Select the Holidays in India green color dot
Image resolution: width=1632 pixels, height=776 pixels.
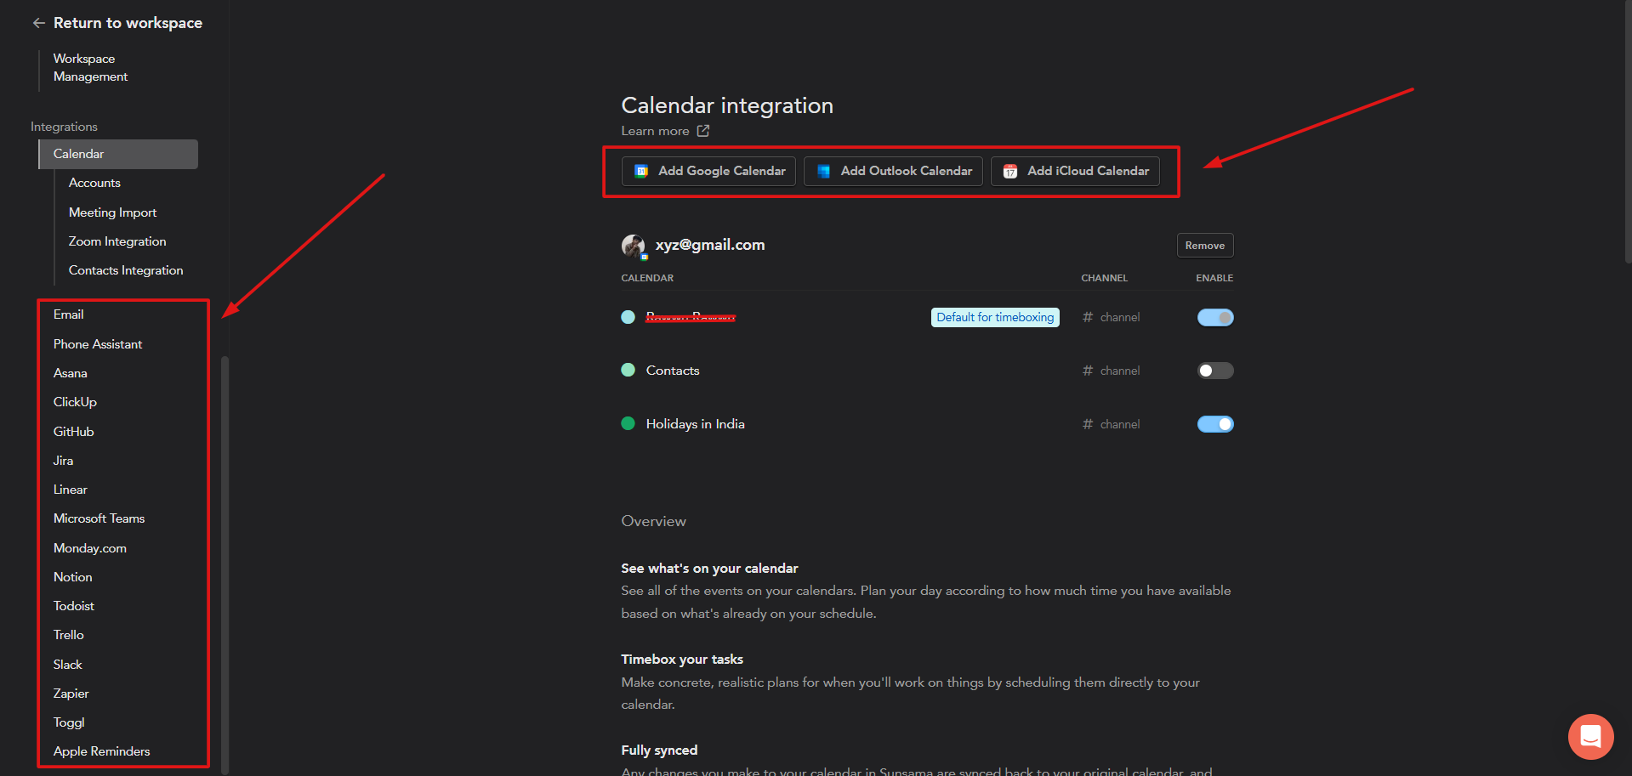tap(628, 423)
